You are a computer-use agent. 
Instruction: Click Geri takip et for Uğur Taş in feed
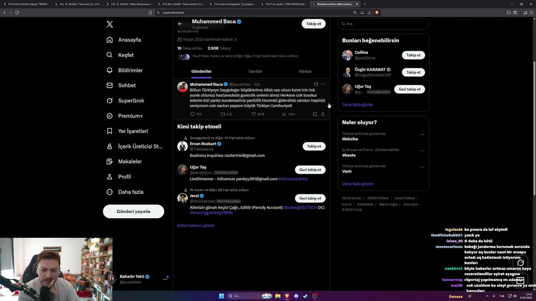310,170
